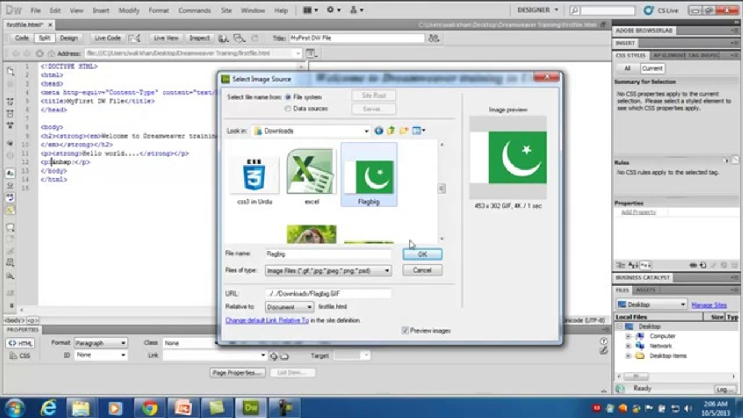The width and height of the screenshot is (743, 418).
Task: Toggle Inspect mode
Action: coord(199,38)
